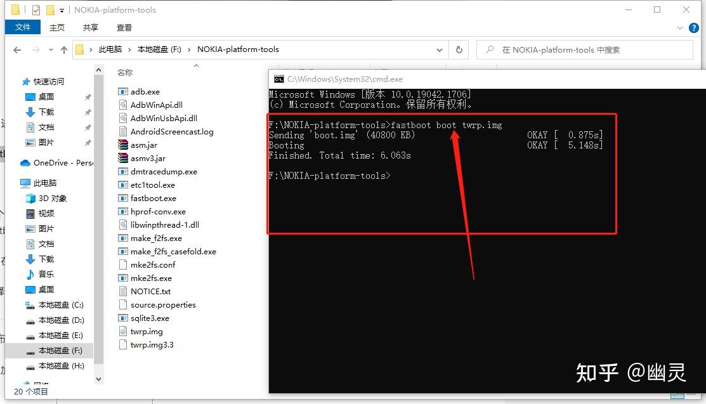Select the AdbWinUsbApi.dll file
Image resolution: width=706 pixels, height=404 pixels.
click(x=164, y=119)
